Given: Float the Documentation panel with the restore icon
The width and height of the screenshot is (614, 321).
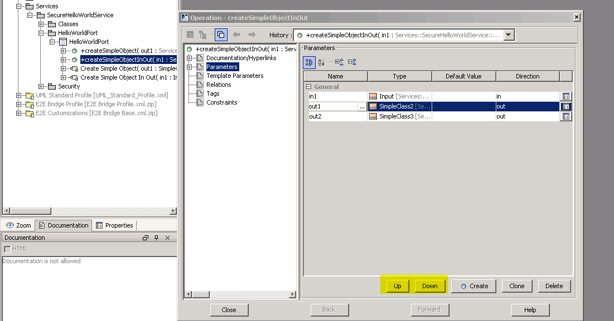Looking at the screenshot, I should (x=146, y=238).
